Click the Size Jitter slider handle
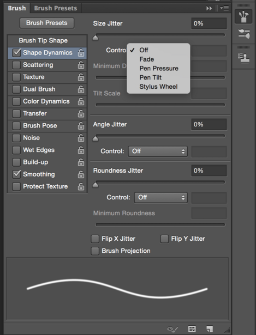This screenshot has width=256, height=335. (x=96, y=38)
